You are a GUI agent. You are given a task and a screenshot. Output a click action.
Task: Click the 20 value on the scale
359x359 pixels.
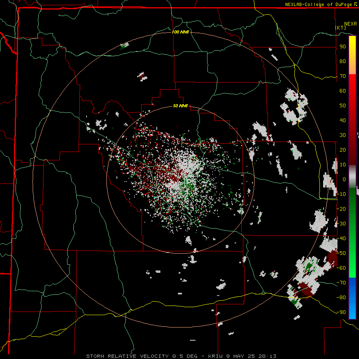(343, 150)
